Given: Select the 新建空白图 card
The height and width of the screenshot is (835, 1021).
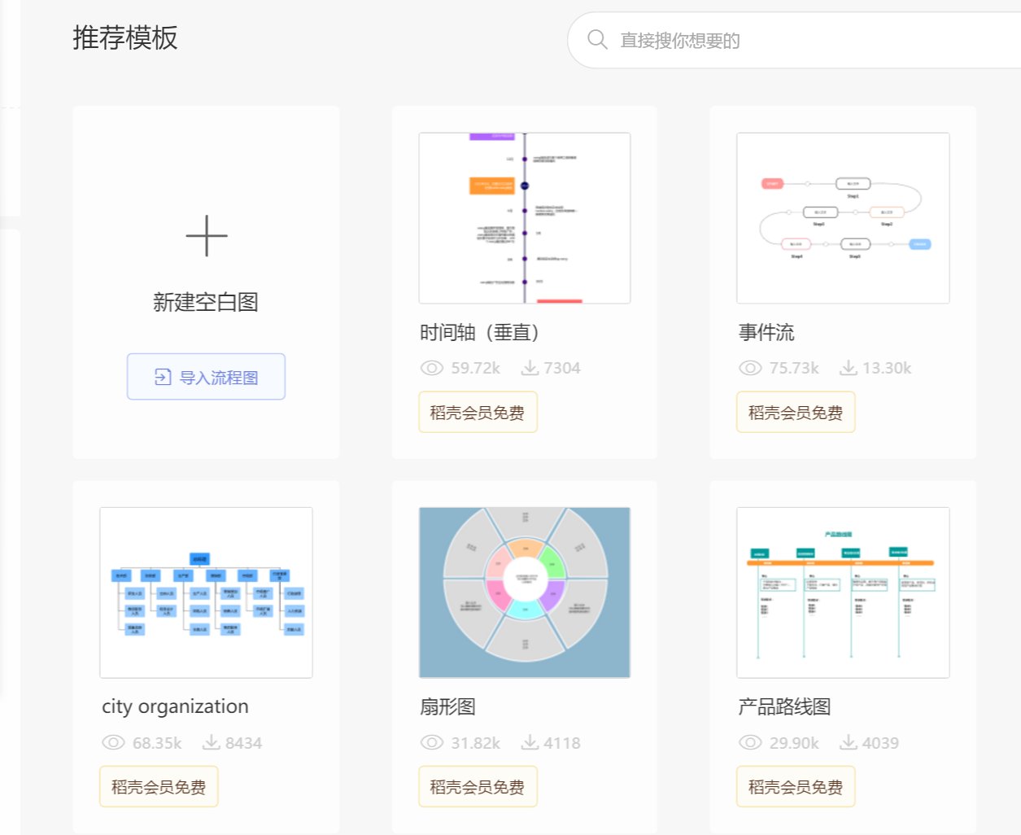Looking at the screenshot, I should tap(206, 281).
